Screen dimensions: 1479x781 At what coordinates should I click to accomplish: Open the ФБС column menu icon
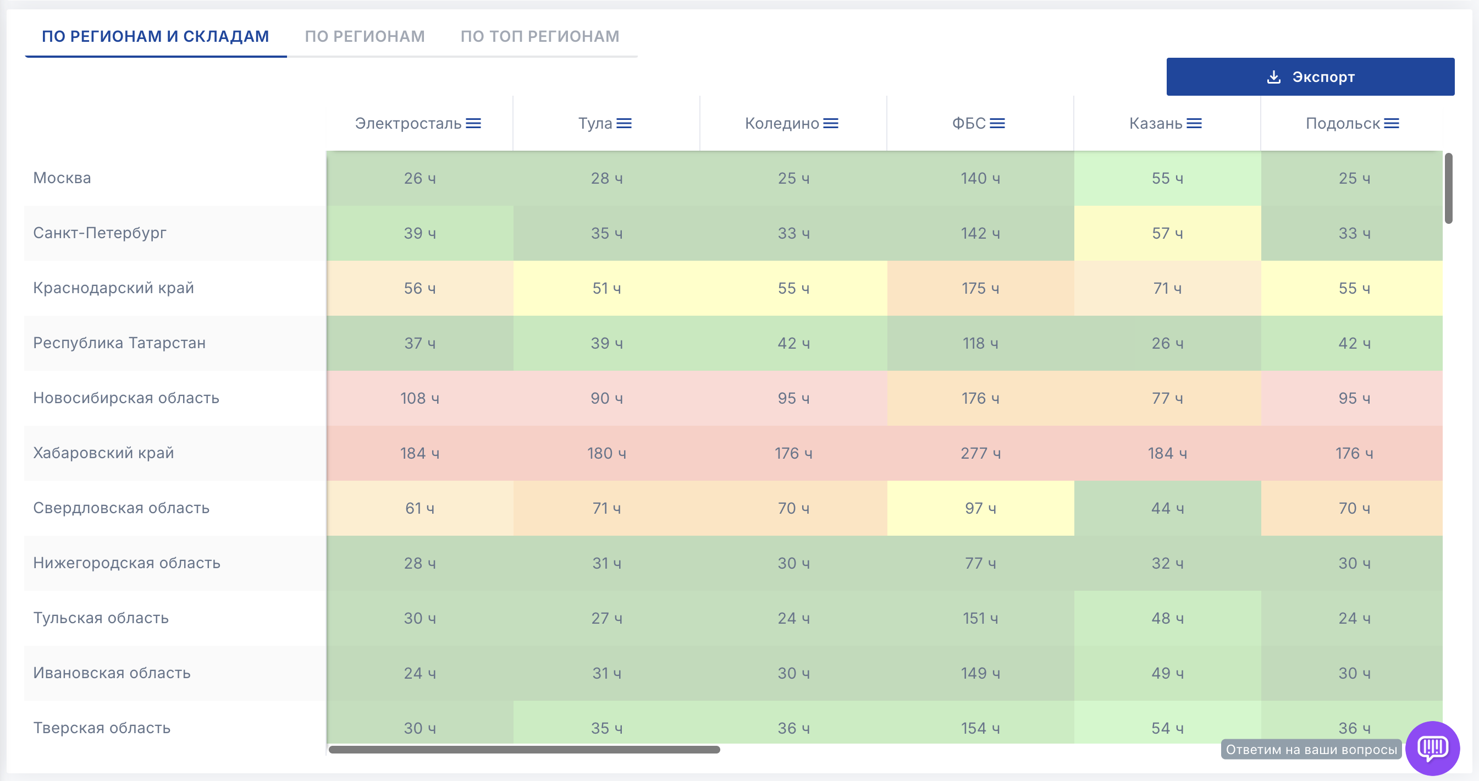(x=997, y=123)
